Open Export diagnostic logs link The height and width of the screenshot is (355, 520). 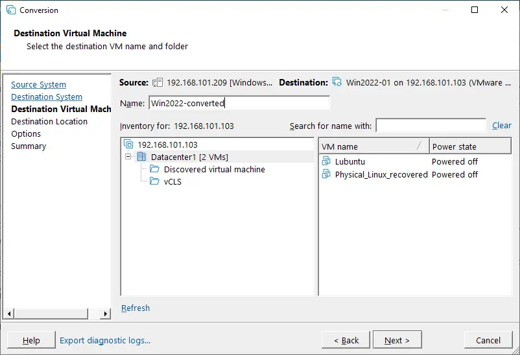tap(105, 340)
